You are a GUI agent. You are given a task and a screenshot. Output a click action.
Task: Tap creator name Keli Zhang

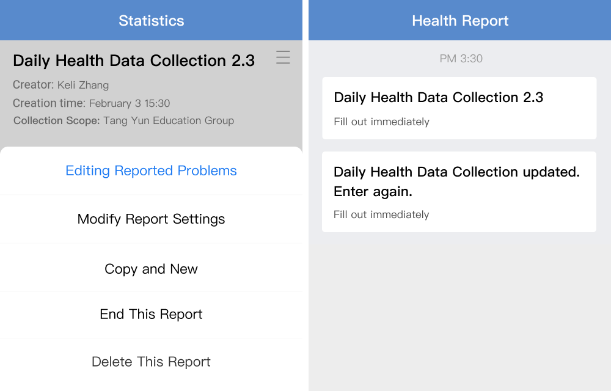coord(83,86)
